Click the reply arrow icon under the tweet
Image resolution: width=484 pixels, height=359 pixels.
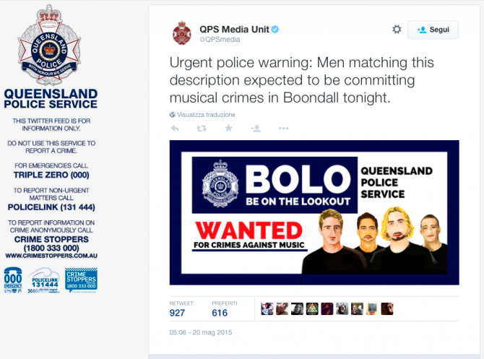pos(175,128)
